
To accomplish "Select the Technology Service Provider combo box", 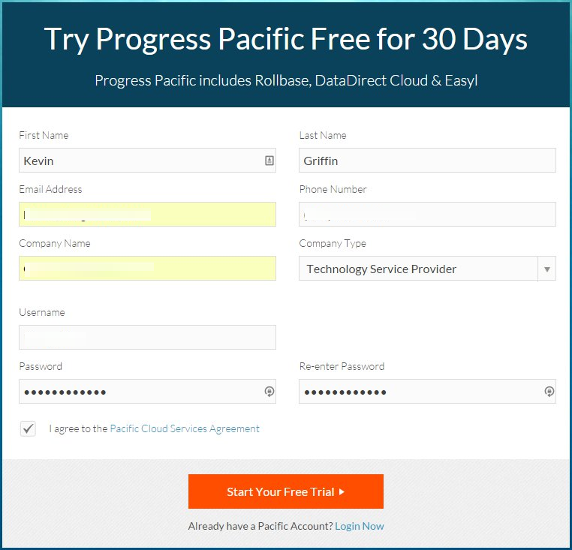I will [418, 269].
